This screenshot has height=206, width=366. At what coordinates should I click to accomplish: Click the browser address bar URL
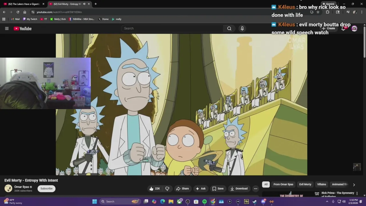point(59,12)
